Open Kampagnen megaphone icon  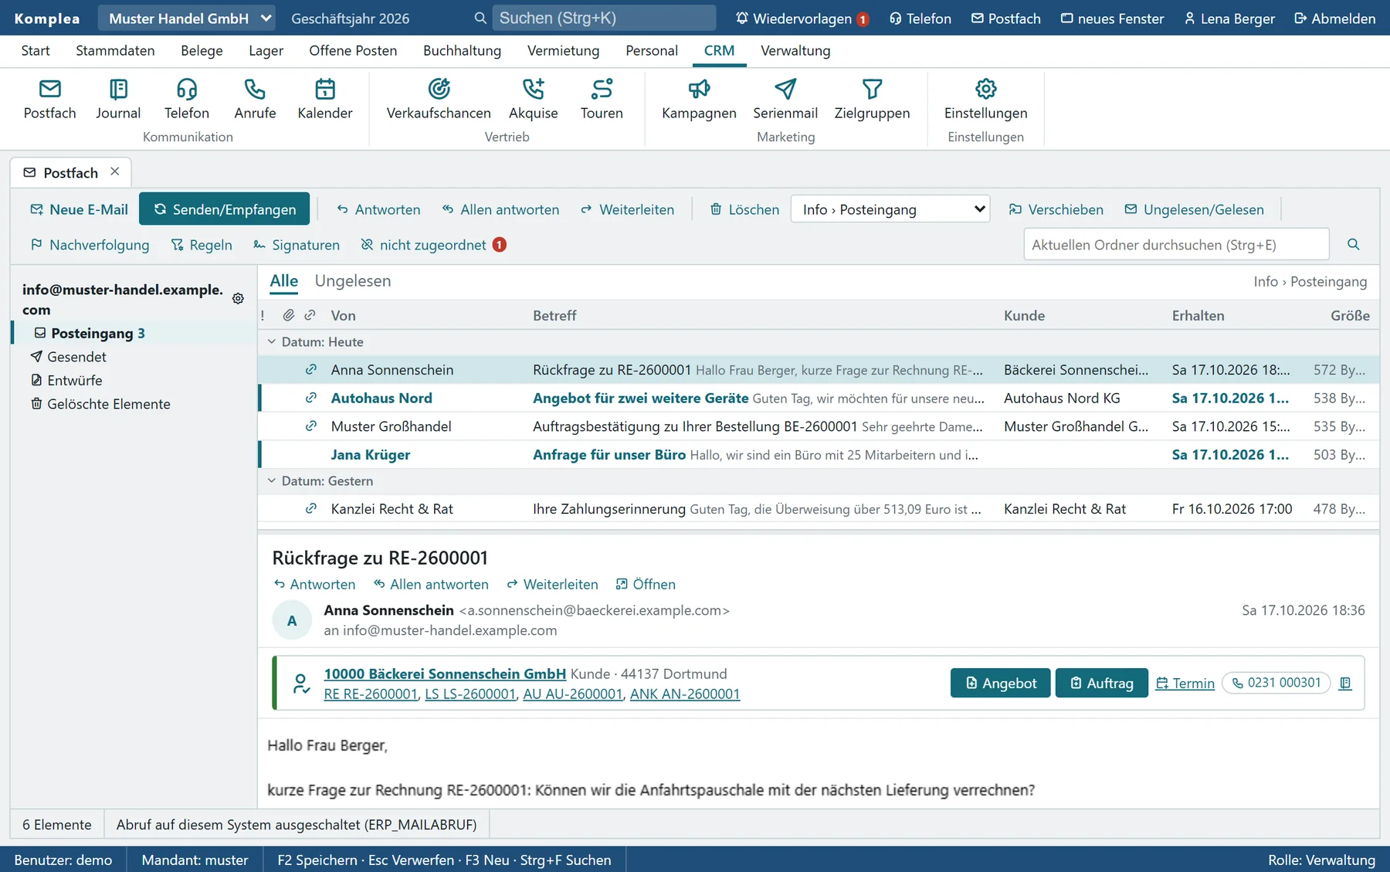coord(699,100)
